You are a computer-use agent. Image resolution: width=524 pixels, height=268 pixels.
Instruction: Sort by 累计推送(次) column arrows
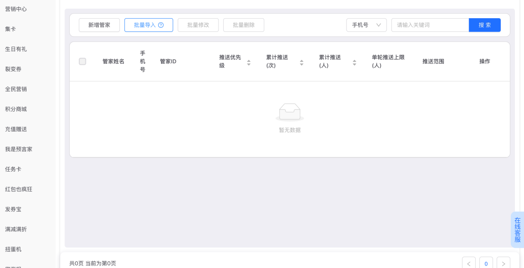click(x=301, y=62)
